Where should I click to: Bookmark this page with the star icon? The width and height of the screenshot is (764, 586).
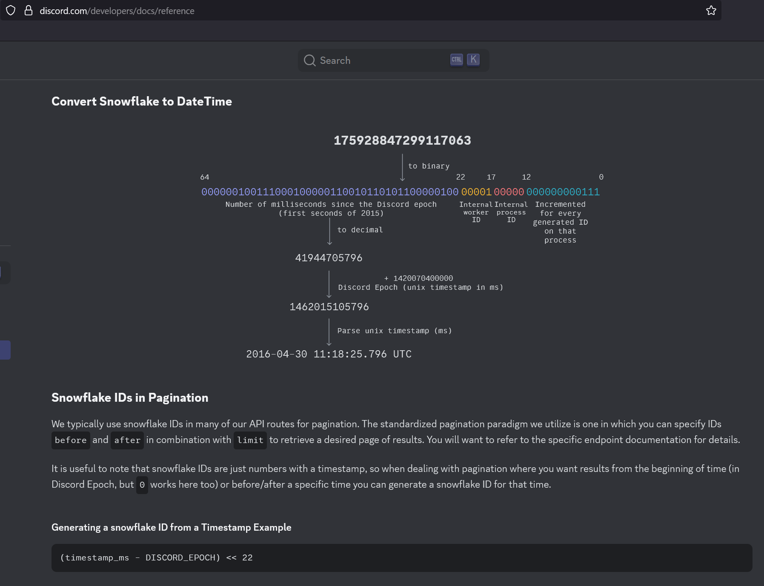711,11
